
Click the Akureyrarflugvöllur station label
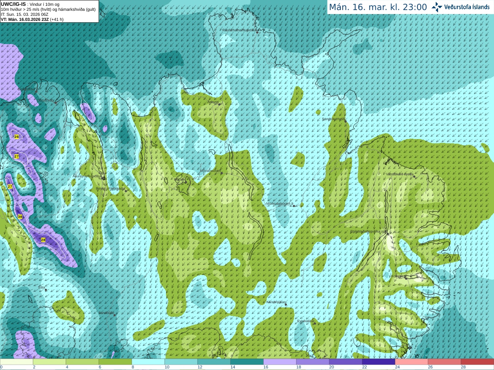point(87,176)
